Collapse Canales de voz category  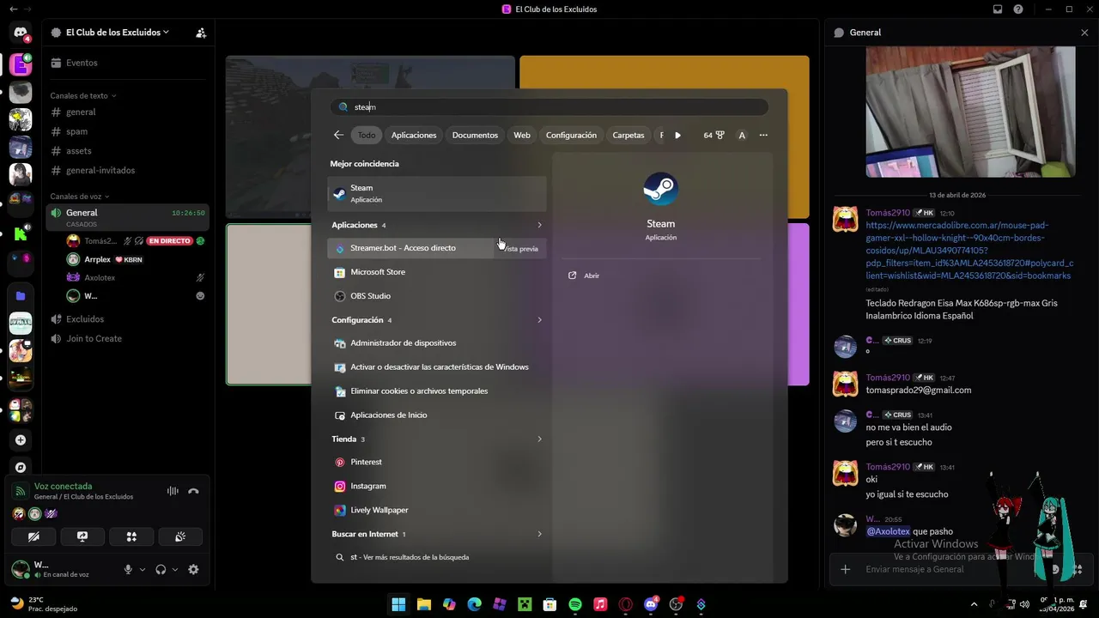click(79, 197)
